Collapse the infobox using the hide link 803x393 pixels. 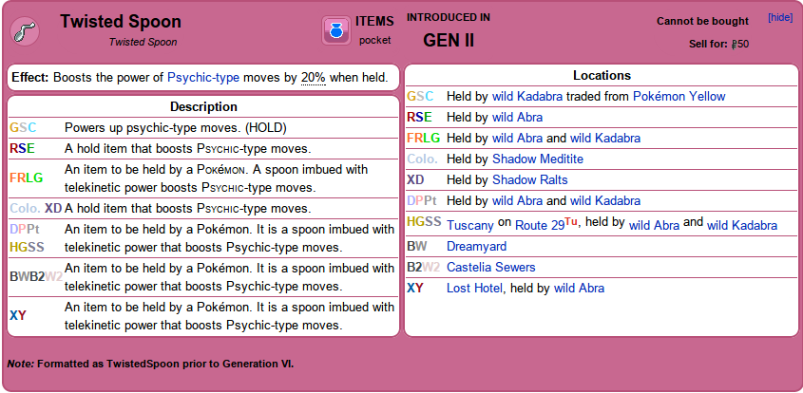pos(780,17)
